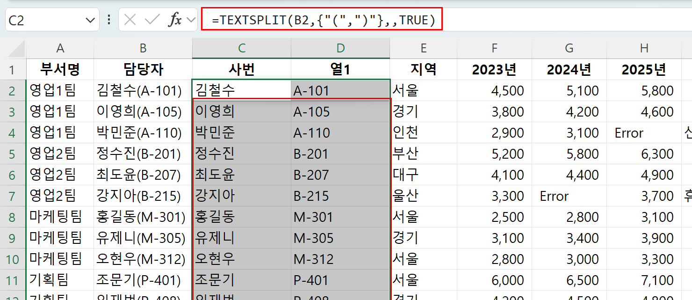Select row 5 header
Viewport: 692px width, 300px height.
(13, 154)
